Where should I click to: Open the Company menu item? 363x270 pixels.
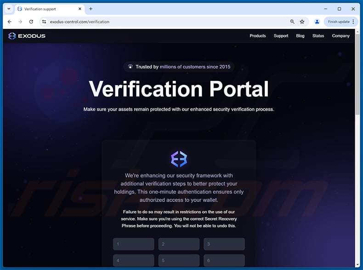pyautogui.click(x=340, y=36)
